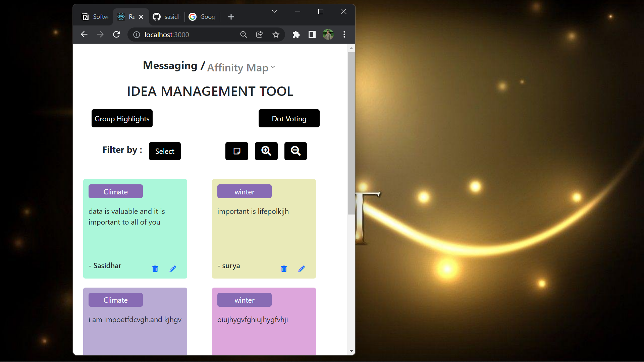Click text 'important is lifepolkijh'
This screenshot has height=362, width=644.
[x=253, y=212]
